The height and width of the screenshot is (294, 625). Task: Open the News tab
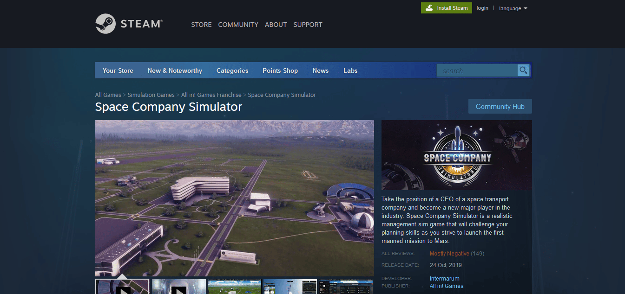tap(321, 70)
